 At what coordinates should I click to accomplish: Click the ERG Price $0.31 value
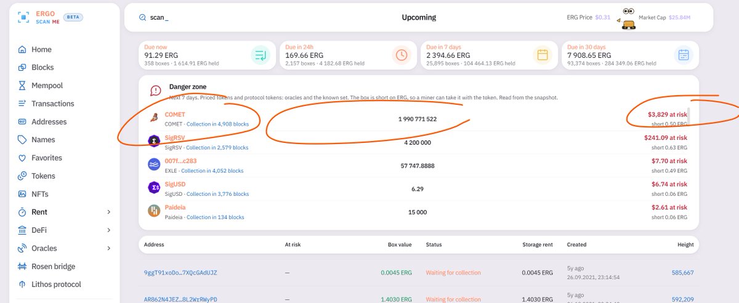click(602, 17)
